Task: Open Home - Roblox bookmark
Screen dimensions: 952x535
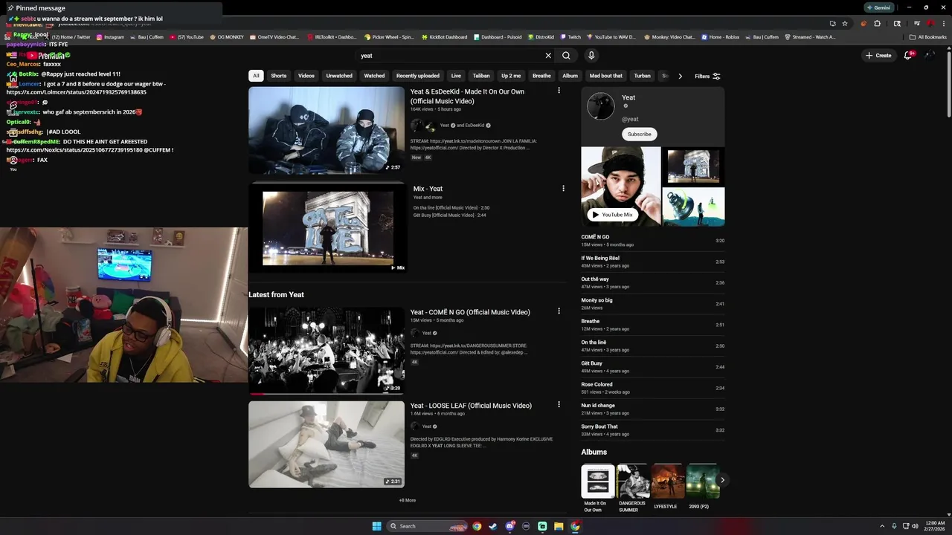Action: tap(721, 36)
